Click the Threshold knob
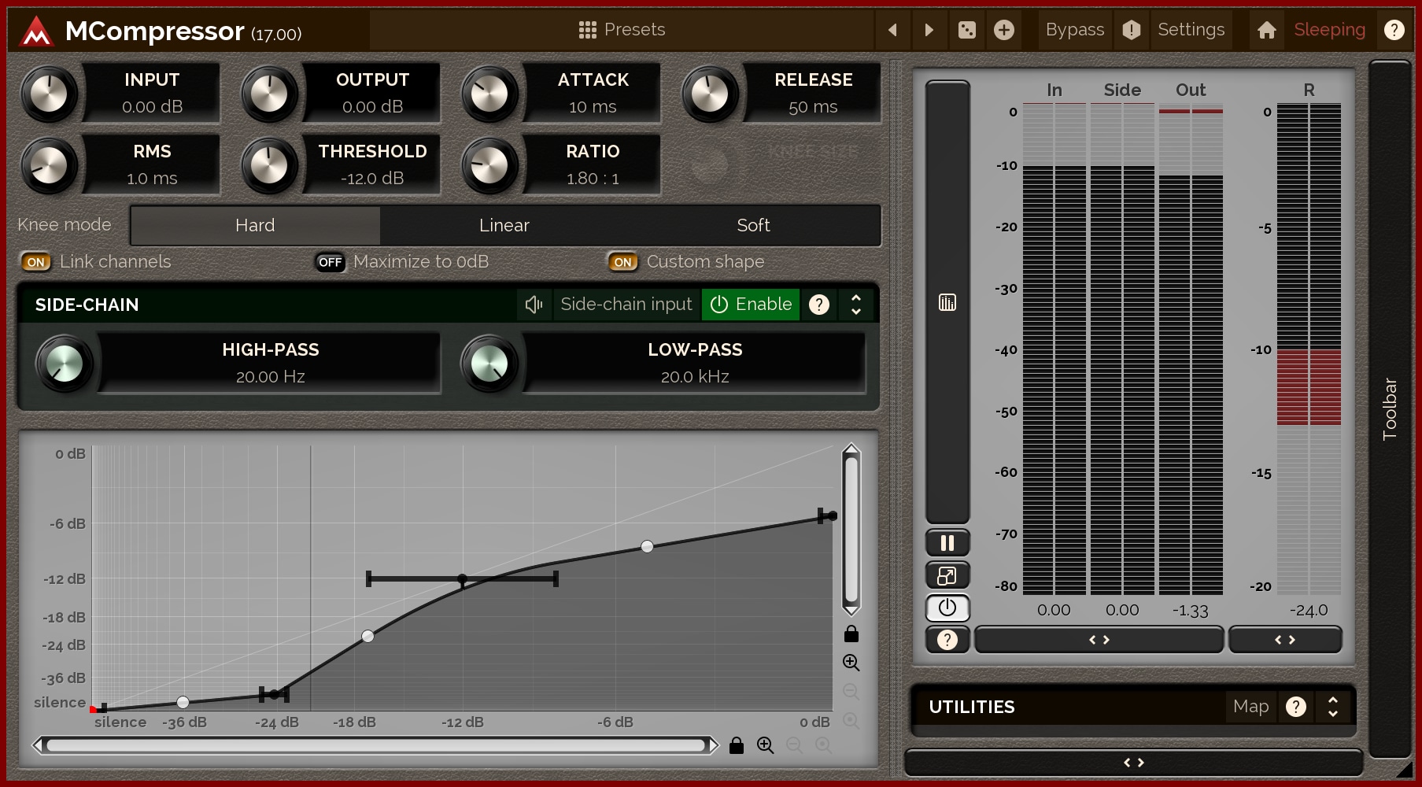Screen dimensions: 1422x787 (x=269, y=165)
